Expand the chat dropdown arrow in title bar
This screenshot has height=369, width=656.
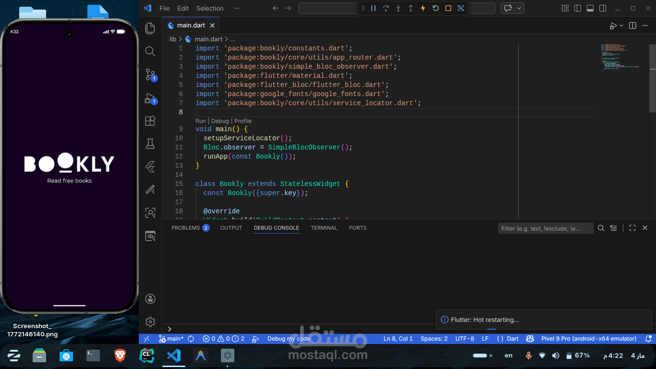click(x=519, y=8)
